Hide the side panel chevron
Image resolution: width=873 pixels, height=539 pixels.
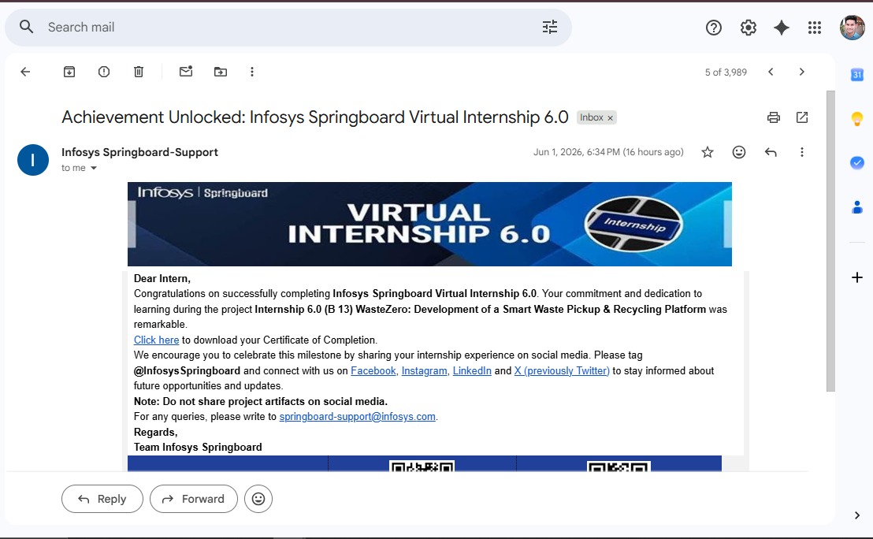857,515
